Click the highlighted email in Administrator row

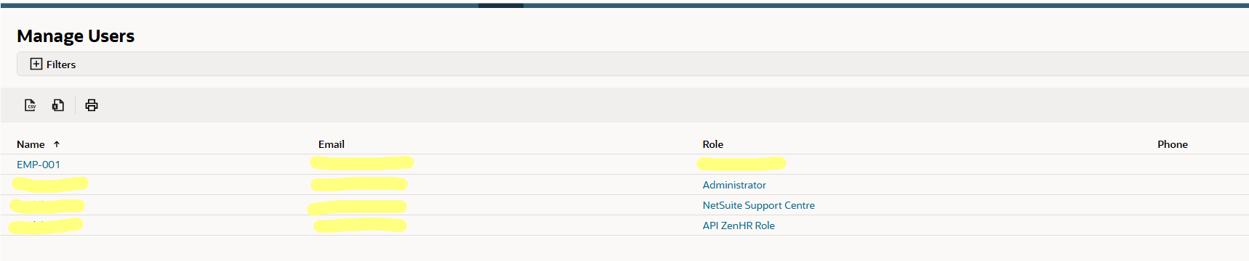point(359,184)
